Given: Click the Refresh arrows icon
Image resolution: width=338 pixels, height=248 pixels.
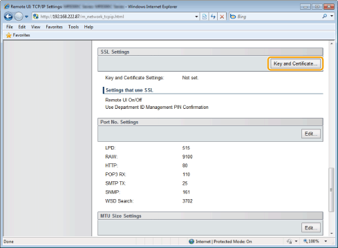Looking at the screenshot, I should coord(213,17).
